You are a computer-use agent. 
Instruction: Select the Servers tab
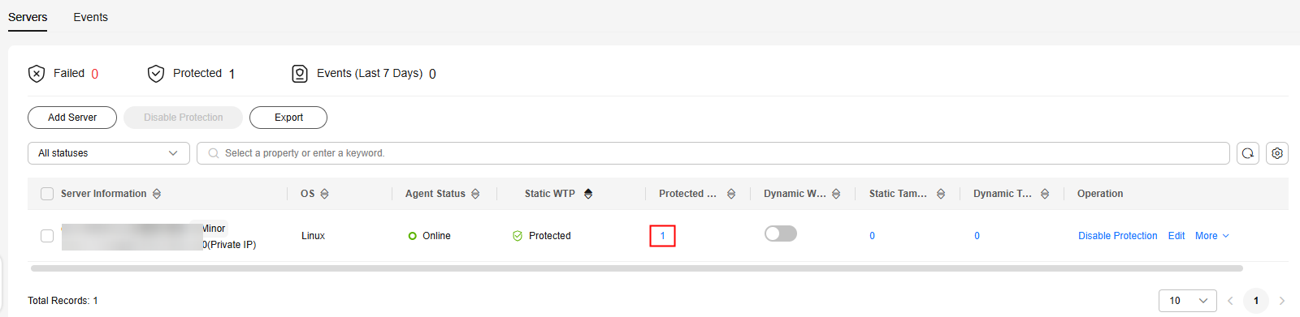point(28,17)
